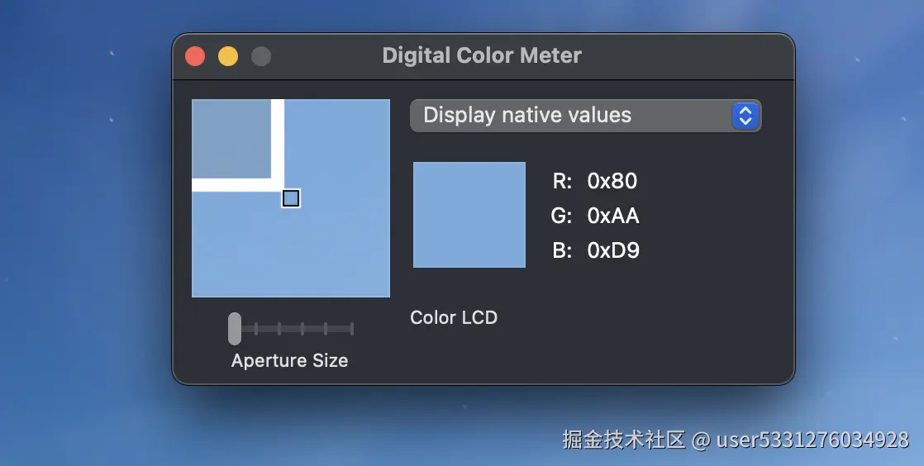Click the Aperture Size label
Viewport: 924px width, 466px height.
click(x=289, y=360)
